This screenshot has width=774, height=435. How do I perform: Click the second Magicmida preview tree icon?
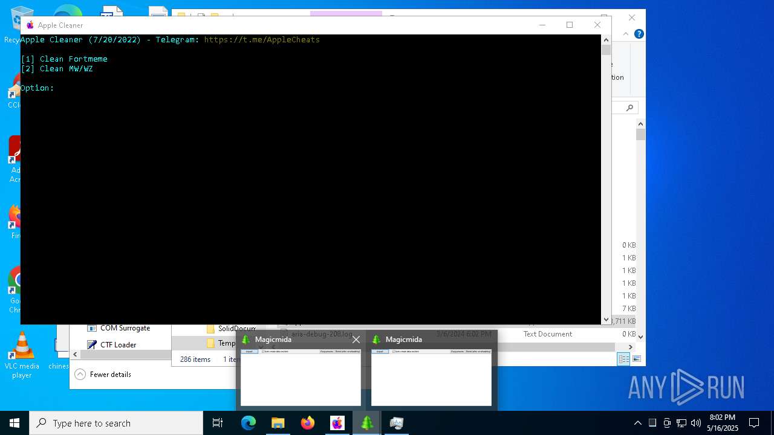376,340
